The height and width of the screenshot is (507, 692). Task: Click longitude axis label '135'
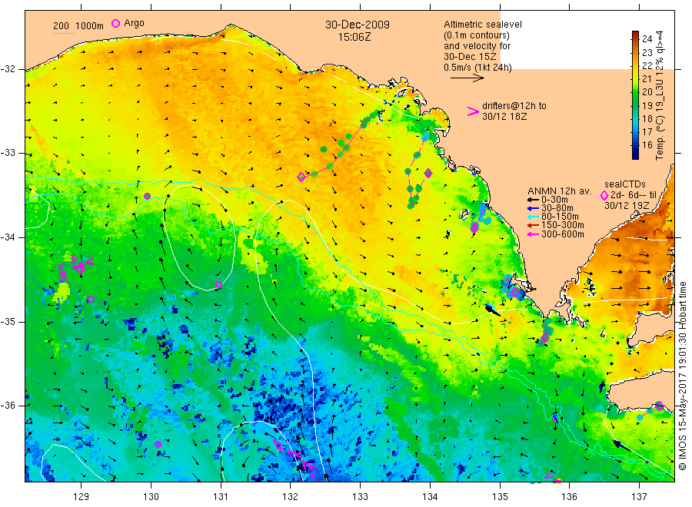500,497
